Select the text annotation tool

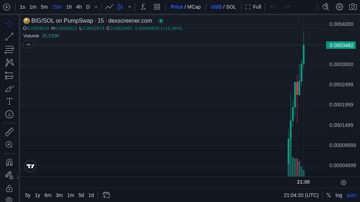pos(9,101)
